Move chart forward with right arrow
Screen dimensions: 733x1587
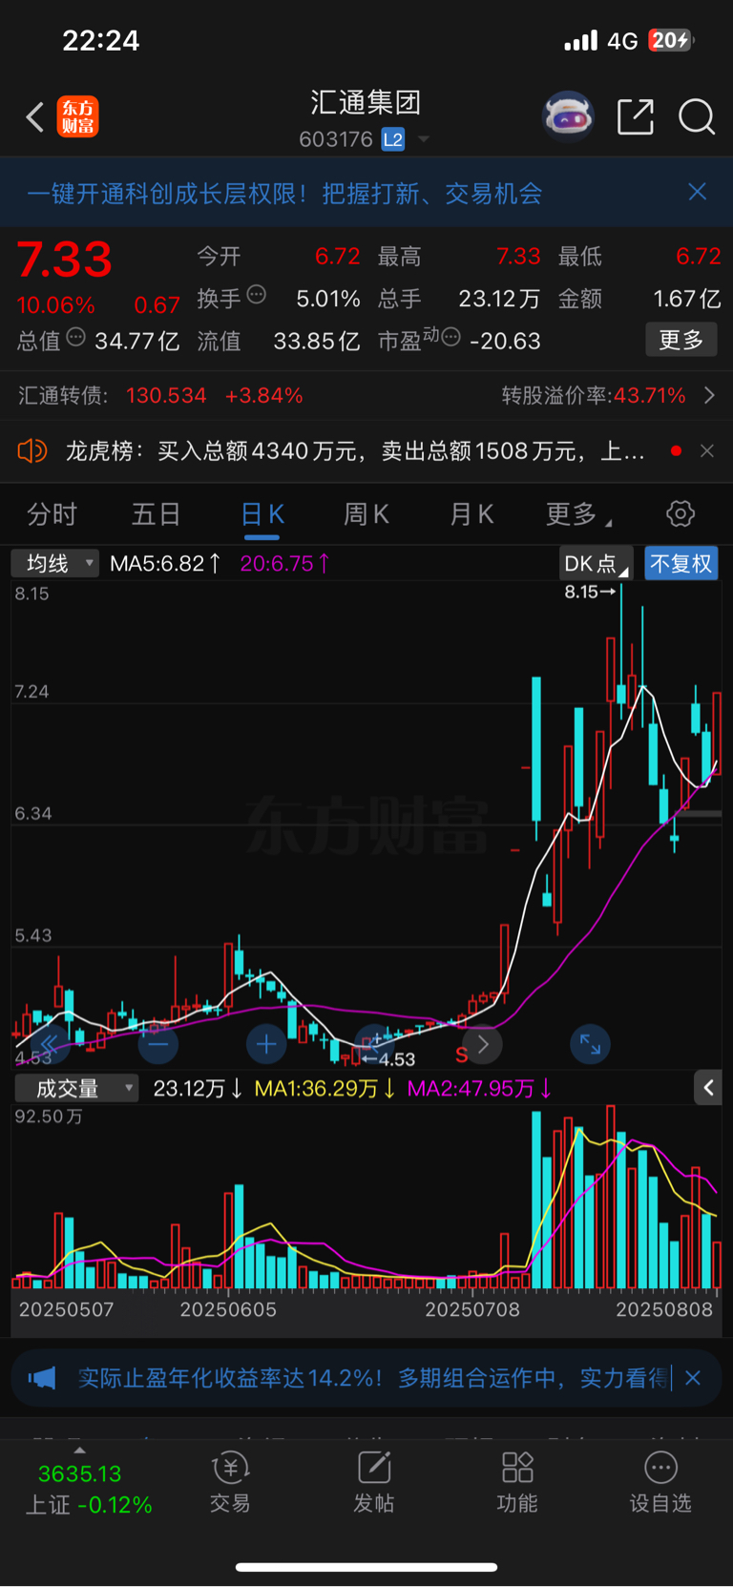click(x=482, y=1044)
